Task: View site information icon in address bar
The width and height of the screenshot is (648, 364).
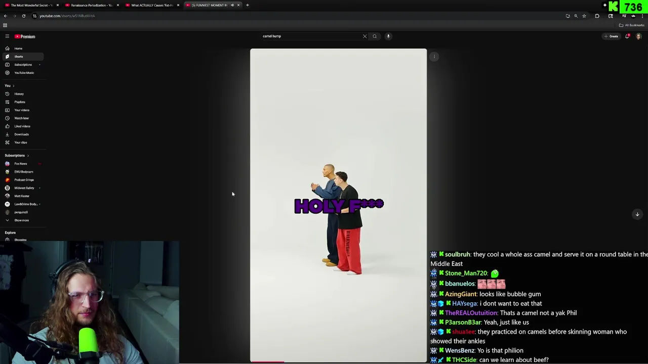Action: pyautogui.click(x=34, y=16)
